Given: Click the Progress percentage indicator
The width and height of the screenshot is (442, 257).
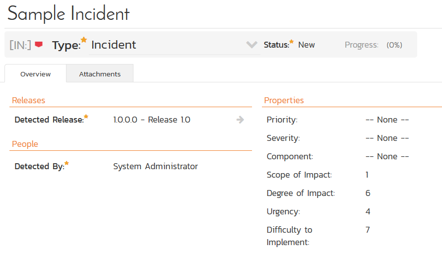Looking at the screenshot, I should tap(394, 45).
